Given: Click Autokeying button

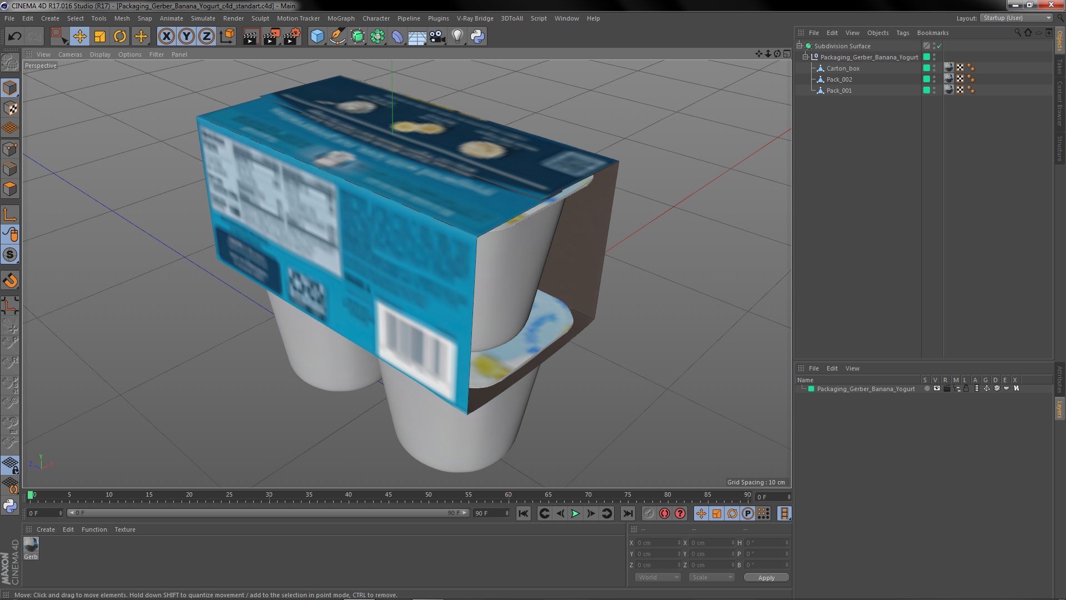Looking at the screenshot, I should (x=665, y=514).
